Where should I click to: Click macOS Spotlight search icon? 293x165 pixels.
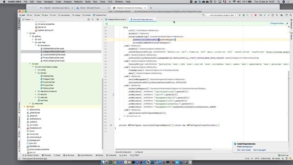279,2
